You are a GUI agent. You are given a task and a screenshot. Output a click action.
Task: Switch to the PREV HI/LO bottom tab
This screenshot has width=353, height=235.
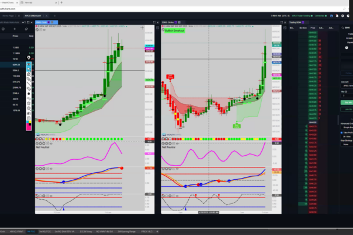click(x=146, y=231)
